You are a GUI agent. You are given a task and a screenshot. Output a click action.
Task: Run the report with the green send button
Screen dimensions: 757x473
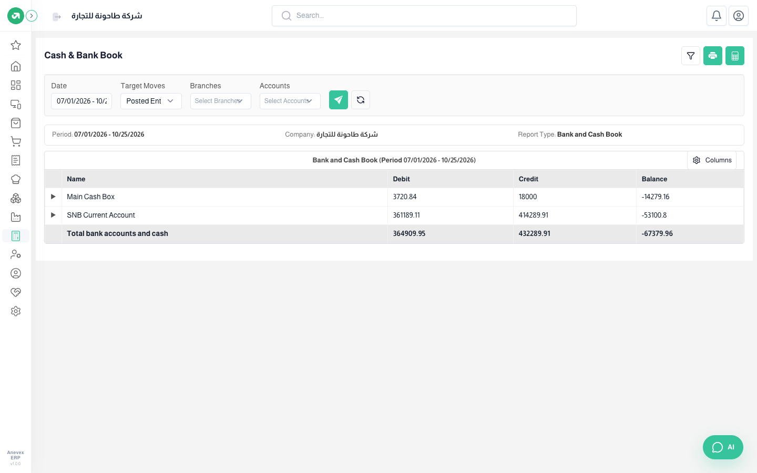(339, 100)
